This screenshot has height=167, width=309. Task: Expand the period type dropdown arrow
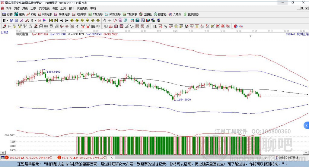click(8, 20)
